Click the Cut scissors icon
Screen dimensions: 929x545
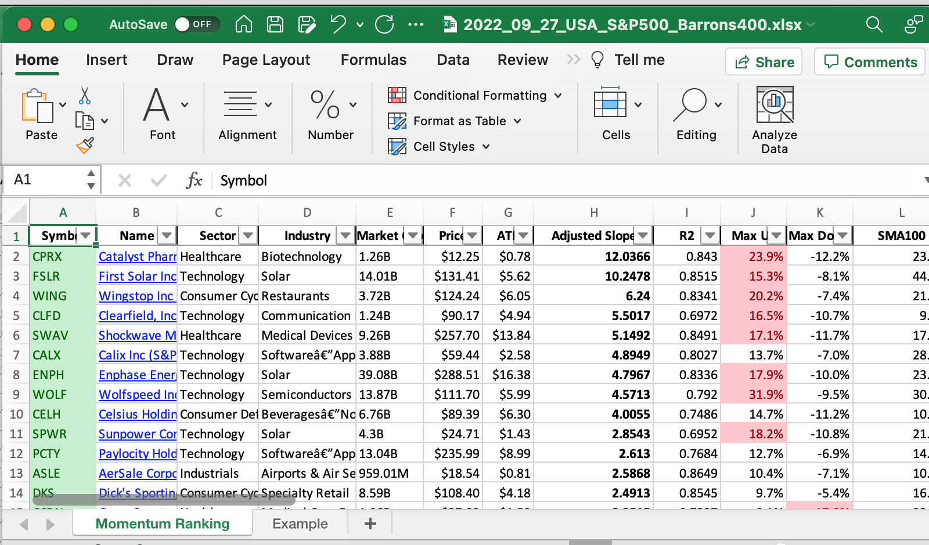pyautogui.click(x=85, y=96)
